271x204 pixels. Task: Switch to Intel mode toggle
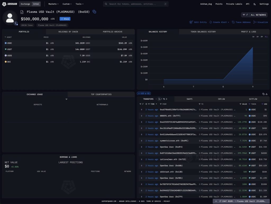click(x=36, y=4)
